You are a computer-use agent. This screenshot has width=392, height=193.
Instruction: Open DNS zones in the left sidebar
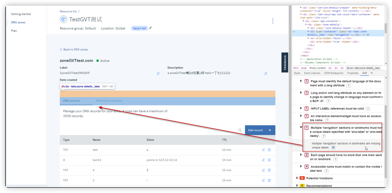click(x=18, y=22)
